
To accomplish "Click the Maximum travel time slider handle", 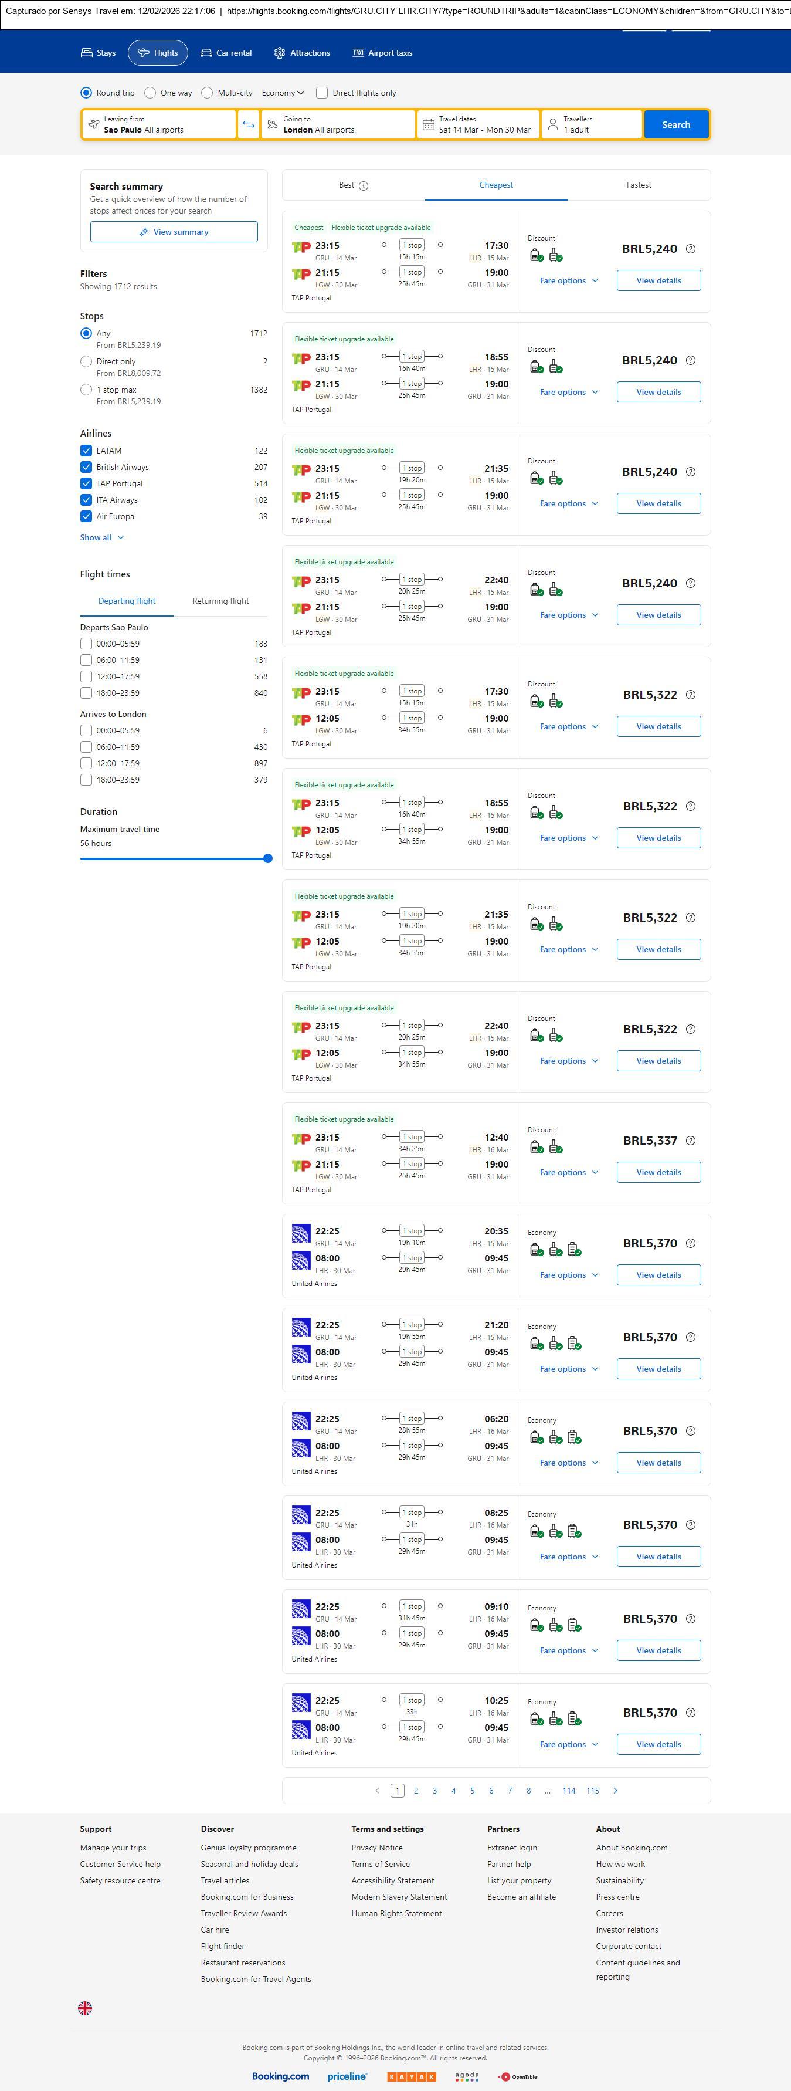I will pyautogui.click(x=268, y=858).
